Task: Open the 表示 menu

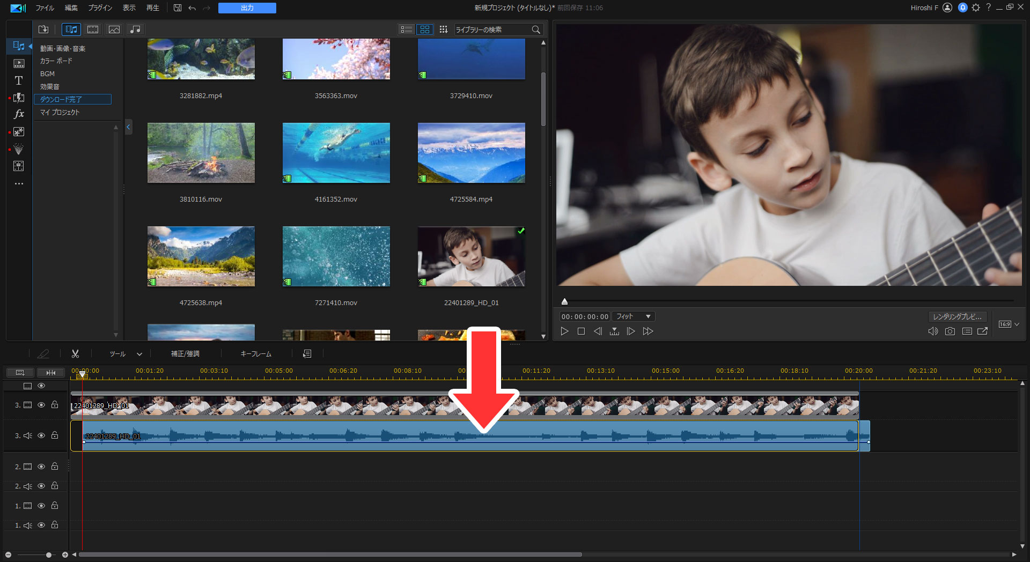Action: pyautogui.click(x=129, y=8)
